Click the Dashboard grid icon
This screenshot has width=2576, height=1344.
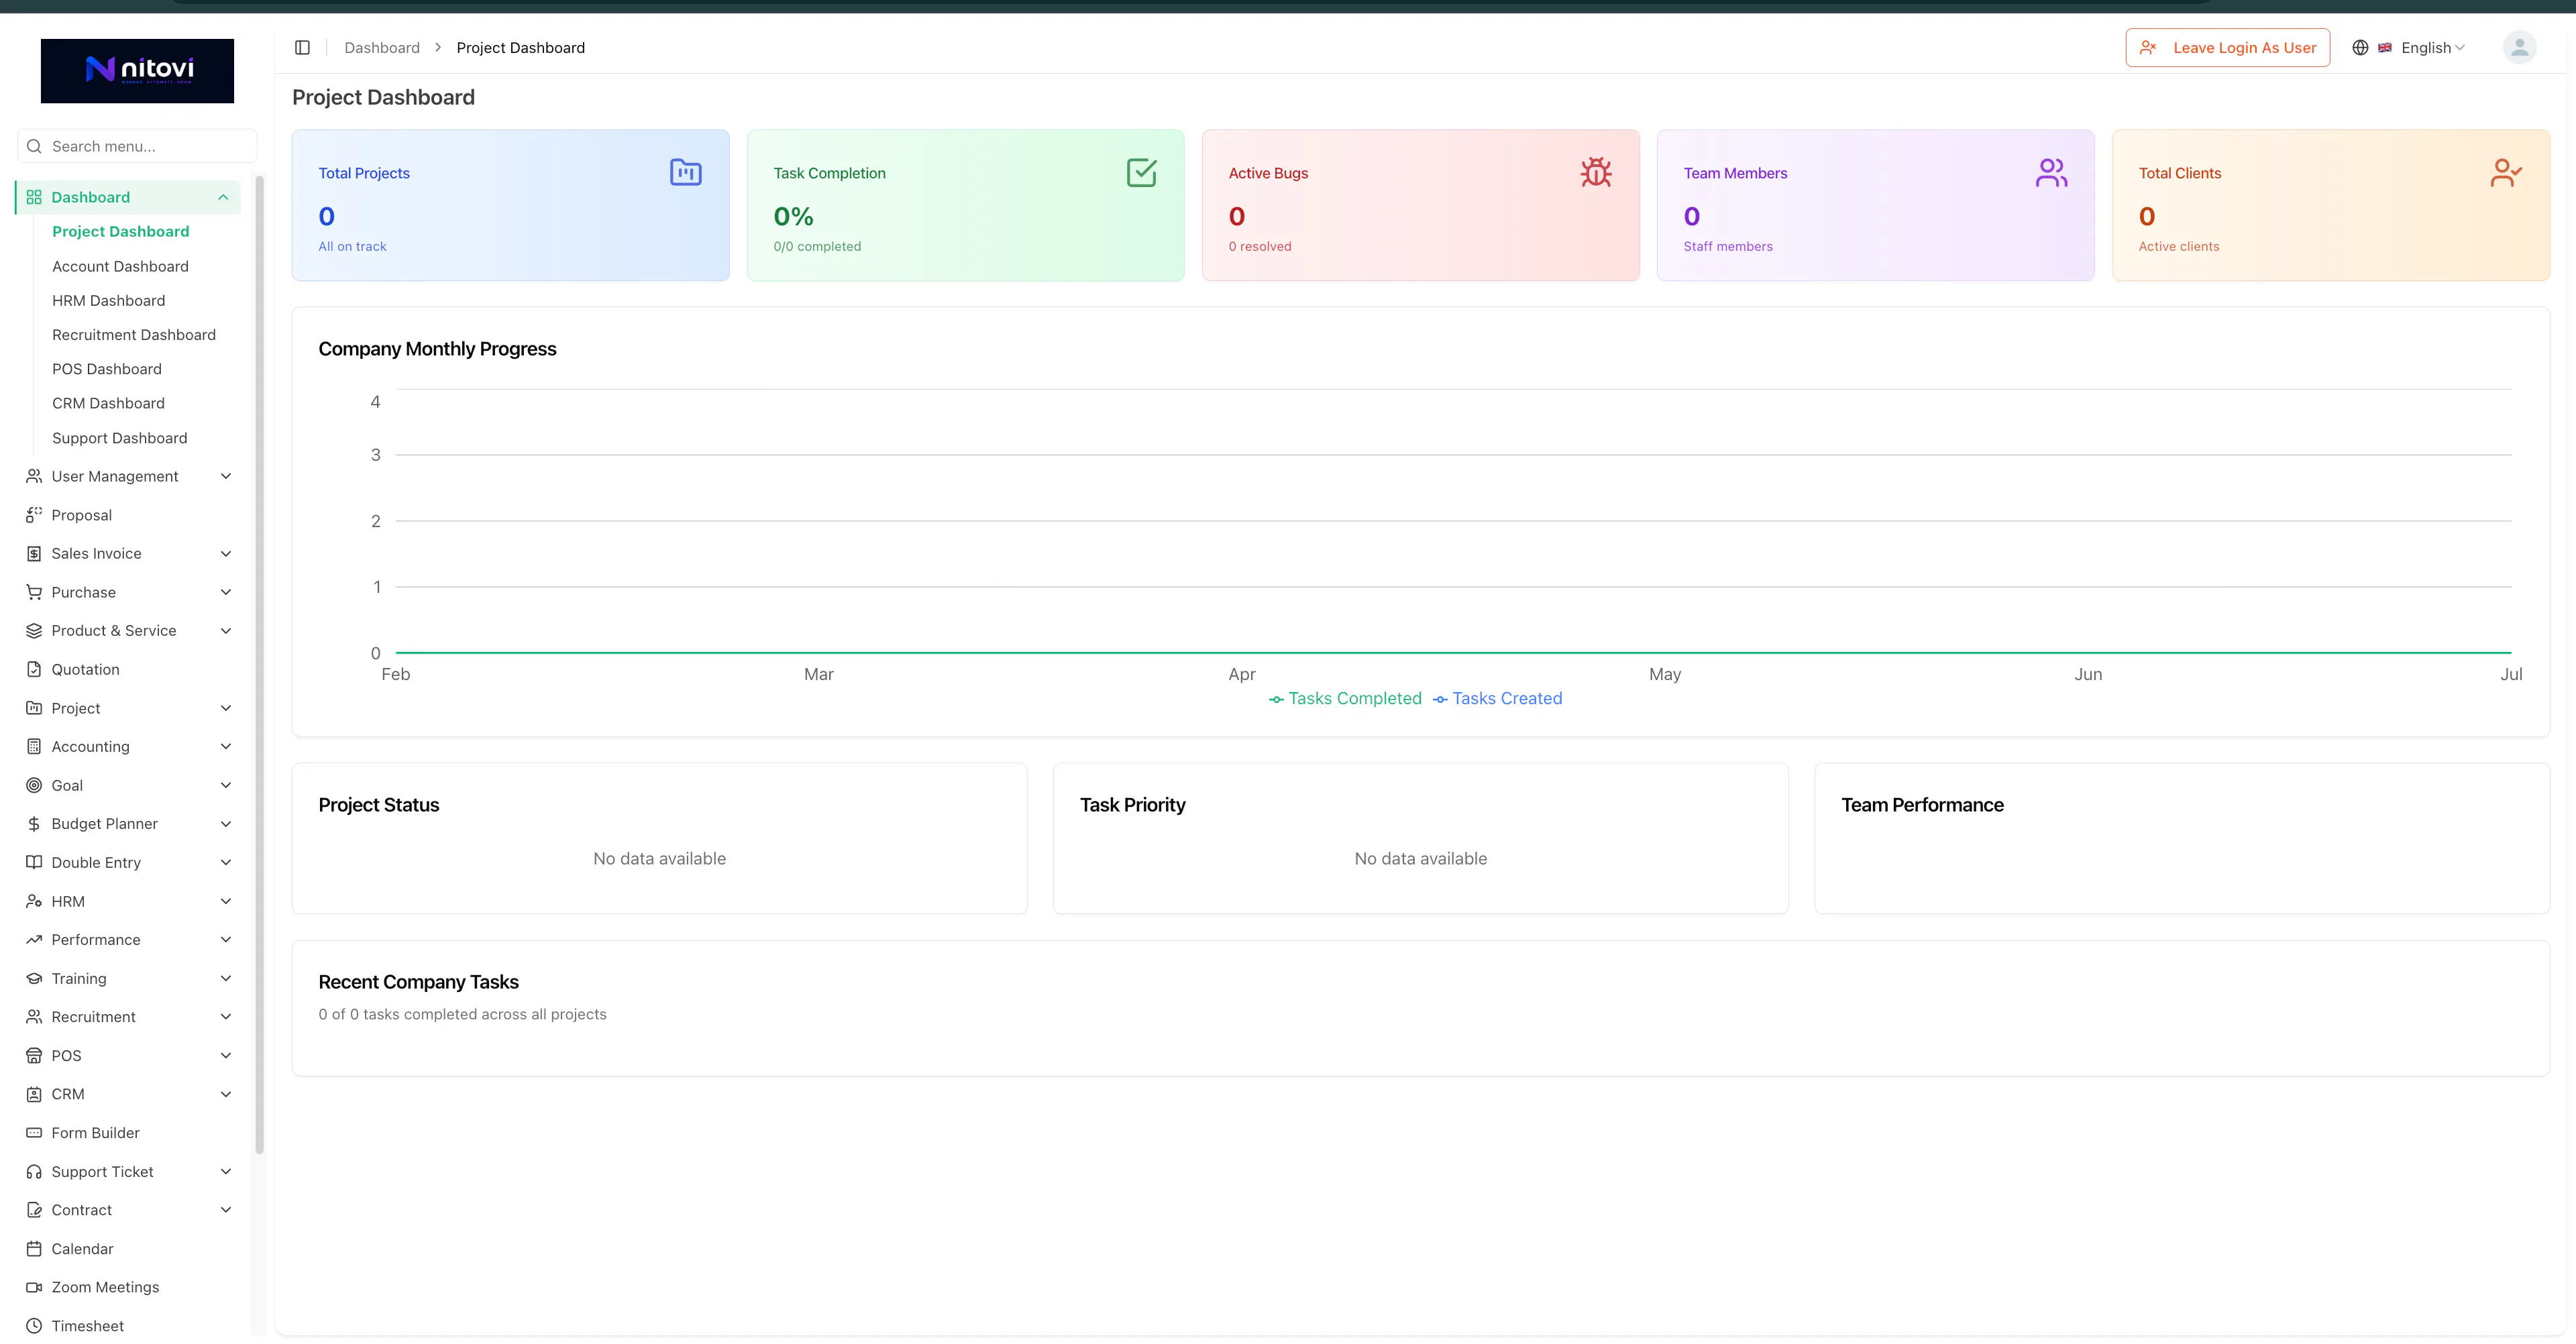(34, 197)
